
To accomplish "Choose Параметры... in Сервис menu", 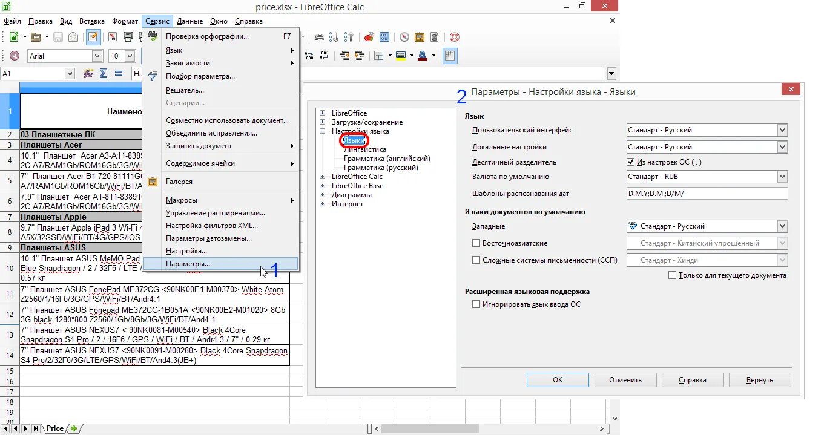I will 222,264.
